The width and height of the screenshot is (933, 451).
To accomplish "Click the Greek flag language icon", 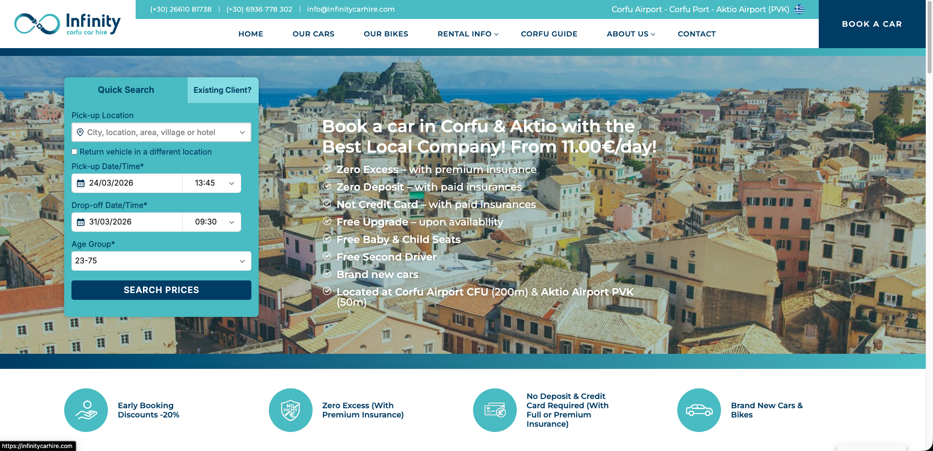I will pyautogui.click(x=799, y=9).
